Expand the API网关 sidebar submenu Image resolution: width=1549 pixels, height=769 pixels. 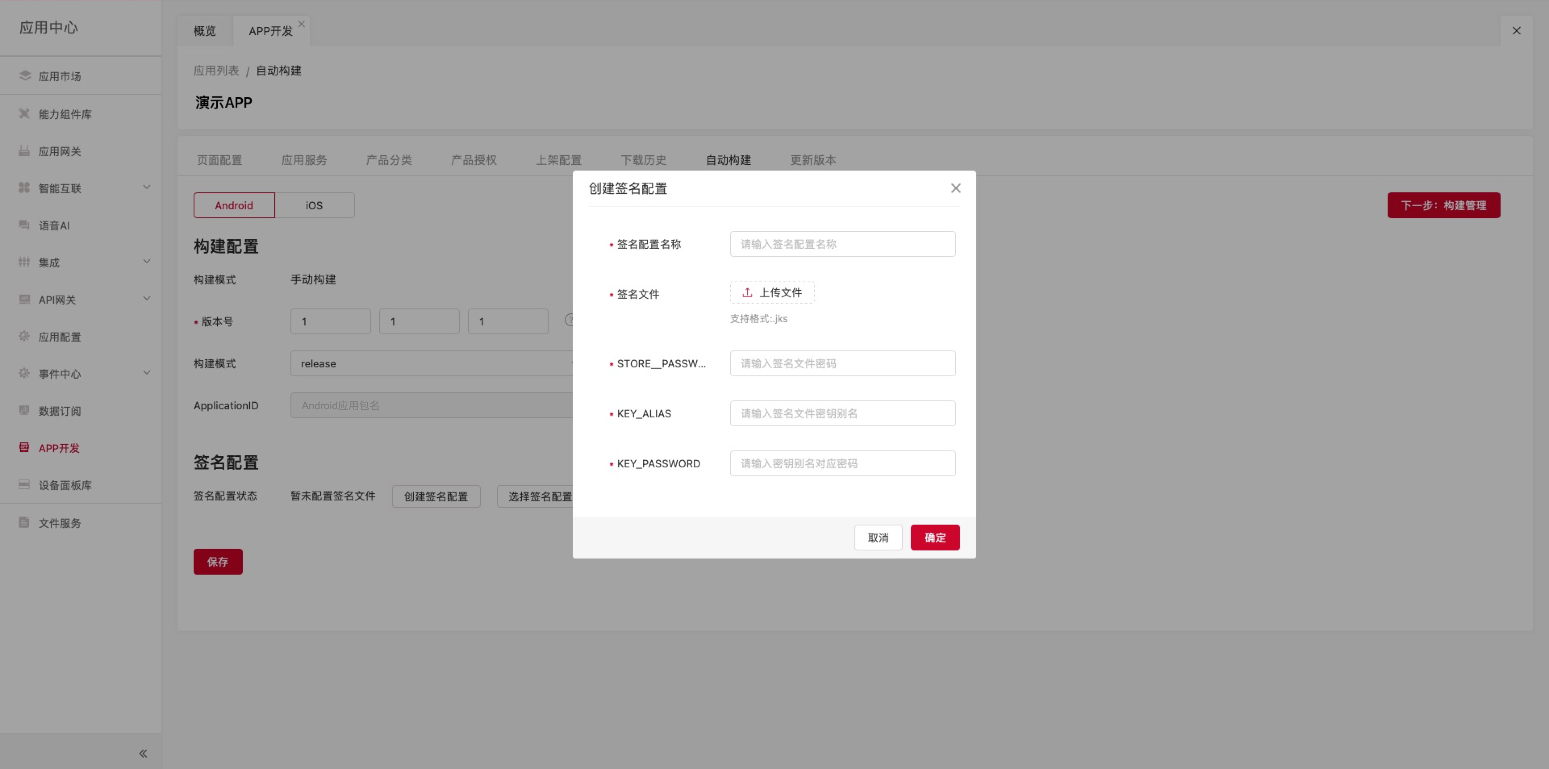click(146, 299)
